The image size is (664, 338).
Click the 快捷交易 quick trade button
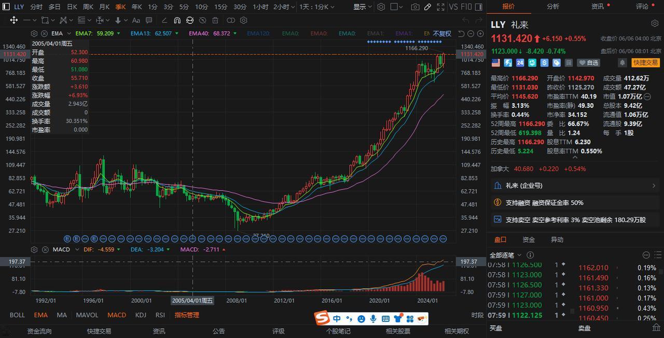click(645, 63)
